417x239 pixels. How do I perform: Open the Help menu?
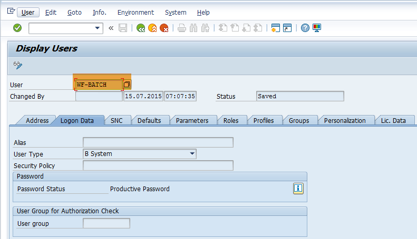point(203,13)
